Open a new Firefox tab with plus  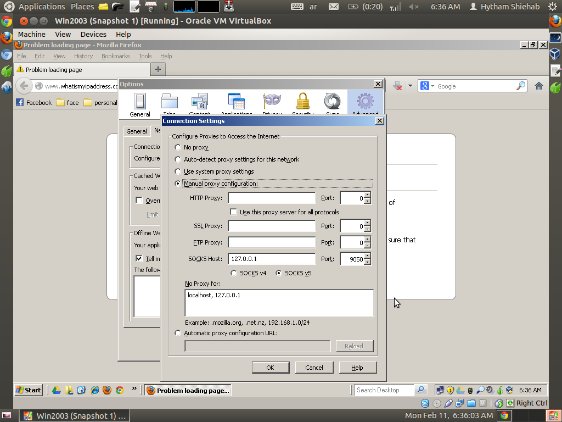[x=158, y=69]
